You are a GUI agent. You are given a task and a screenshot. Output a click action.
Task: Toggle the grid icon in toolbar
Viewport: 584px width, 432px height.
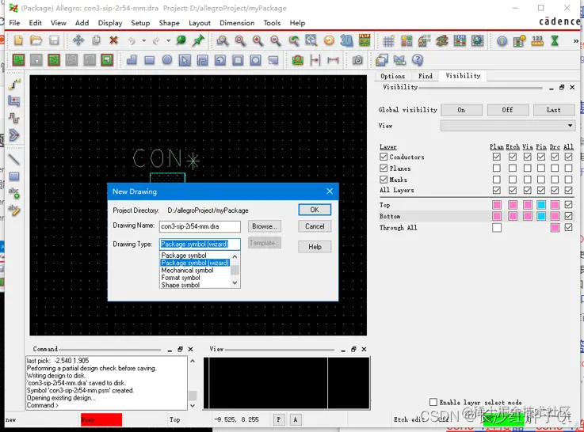point(388,40)
